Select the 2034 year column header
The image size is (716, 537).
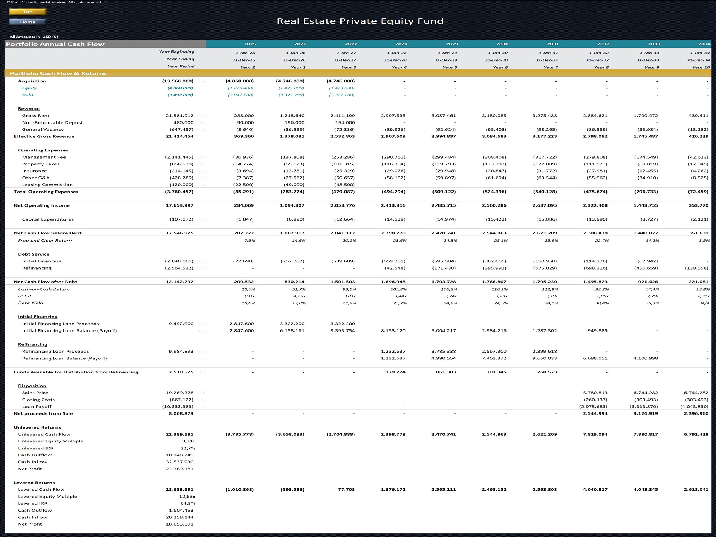704,44
